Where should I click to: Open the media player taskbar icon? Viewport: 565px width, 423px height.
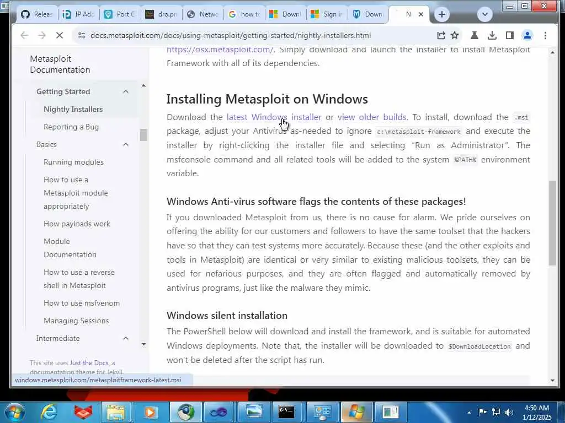point(150,412)
